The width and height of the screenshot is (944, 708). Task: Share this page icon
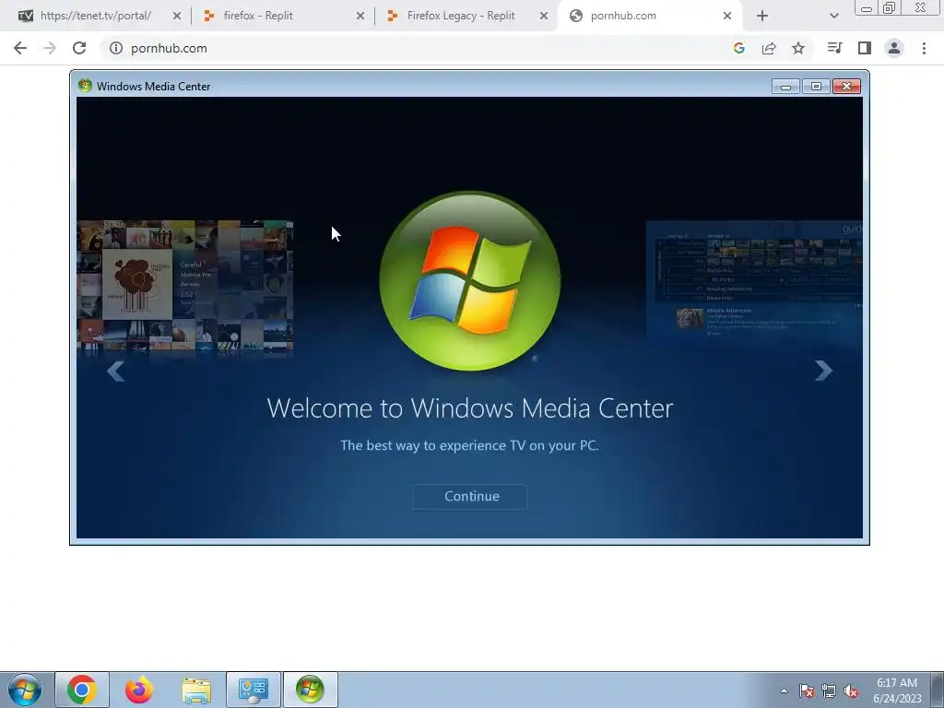[x=769, y=48]
